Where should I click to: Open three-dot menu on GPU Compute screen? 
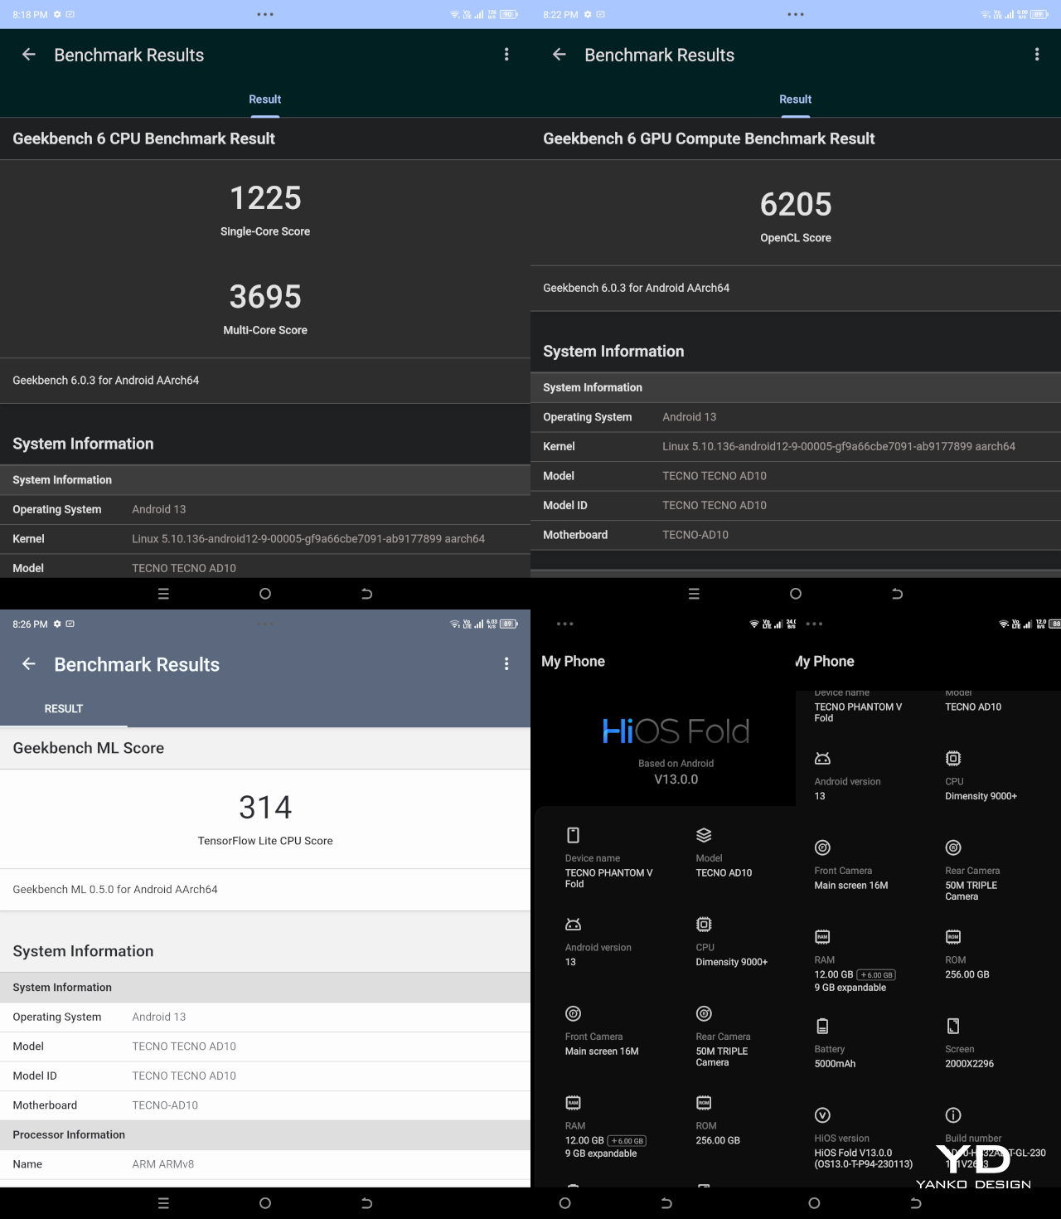coord(1036,55)
